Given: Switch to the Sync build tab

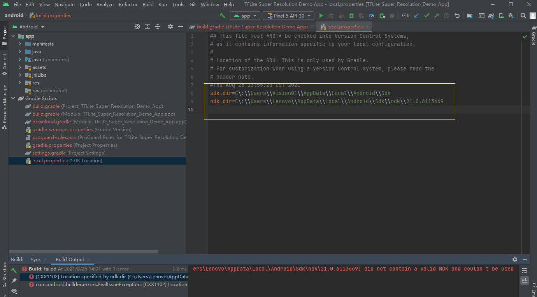Looking at the screenshot, I should click(x=36, y=260).
